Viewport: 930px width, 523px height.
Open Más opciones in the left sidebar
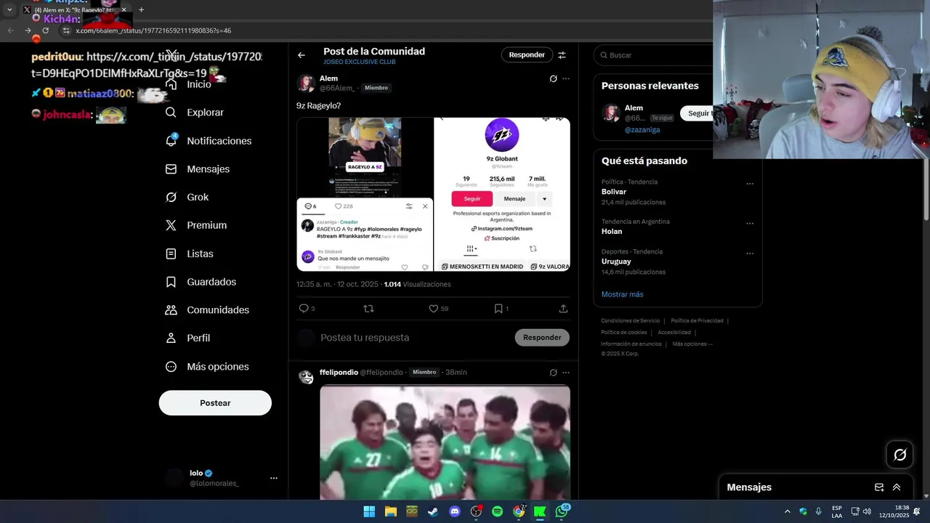207,366
